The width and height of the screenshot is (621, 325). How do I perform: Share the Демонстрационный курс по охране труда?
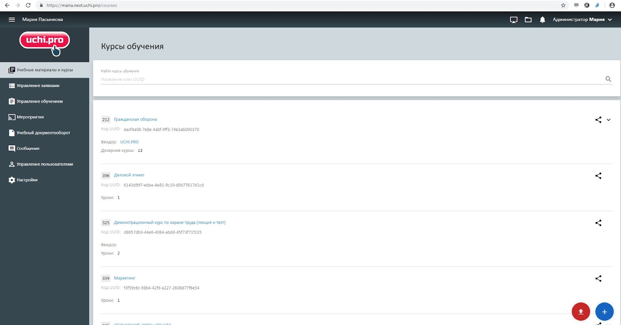pos(598,223)
